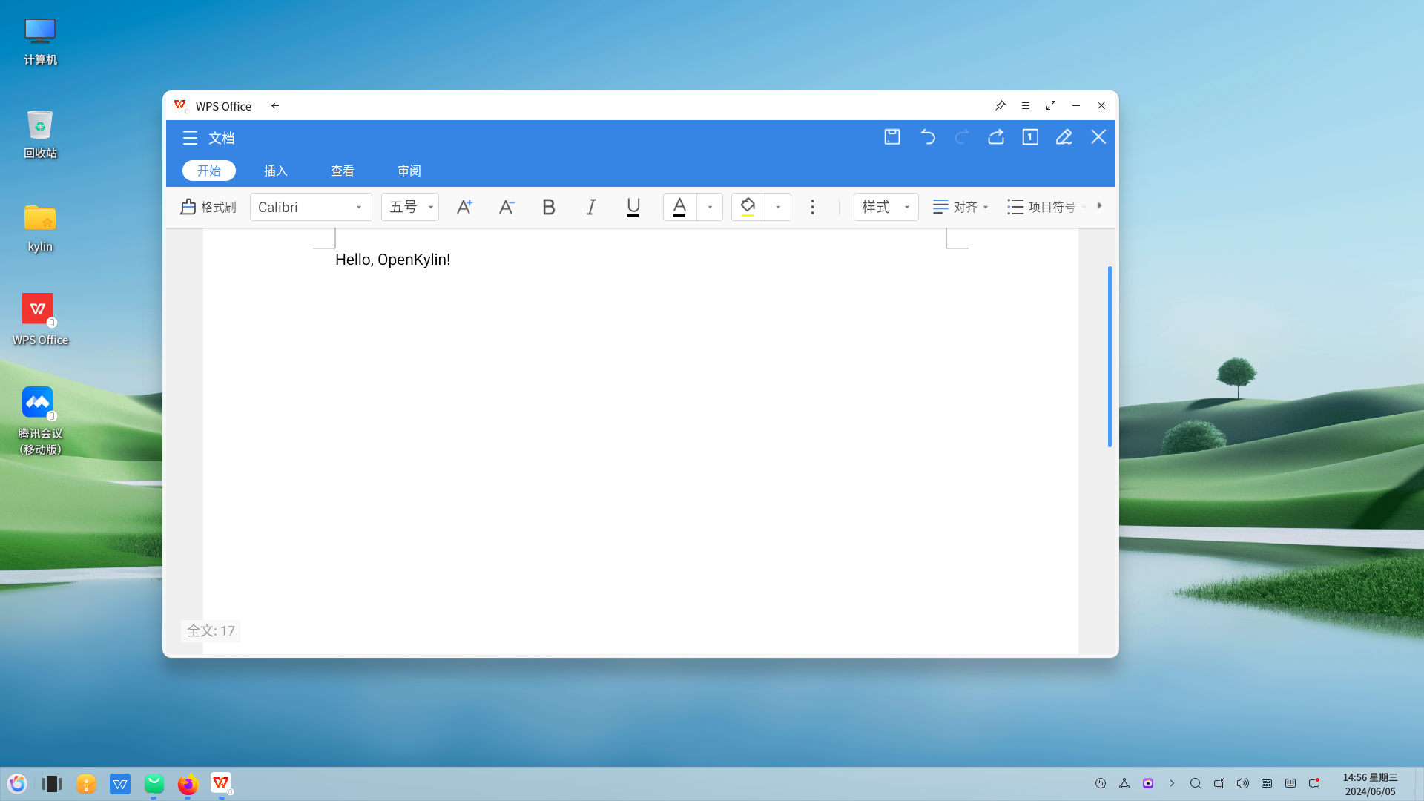The image size is (1424, 801).
Task: Open the Calibri font name dropdown
Action: [311, 207]
